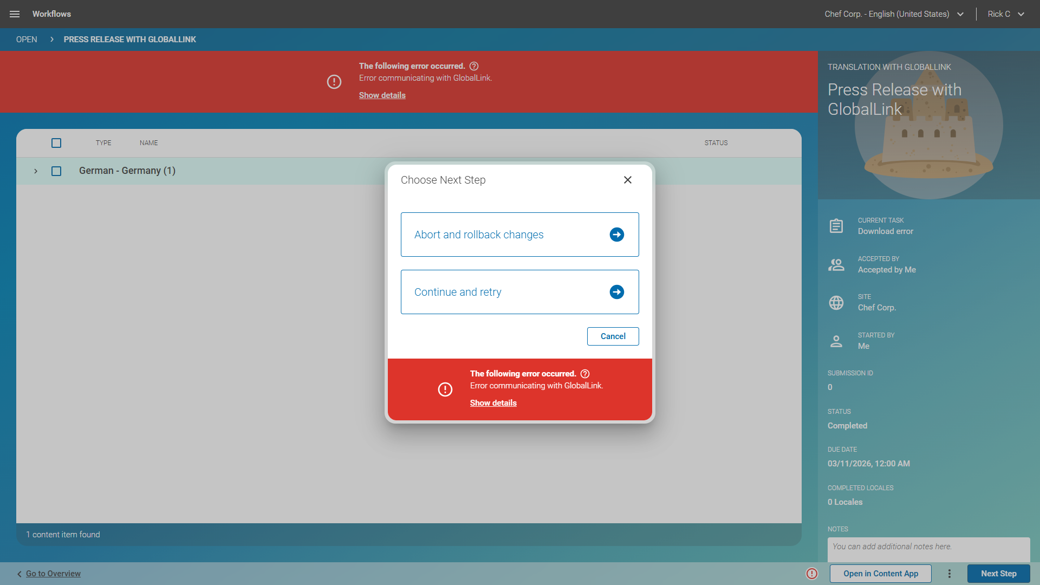
Task: Click Go to Overview link
Action: click(x=53, y=574)
